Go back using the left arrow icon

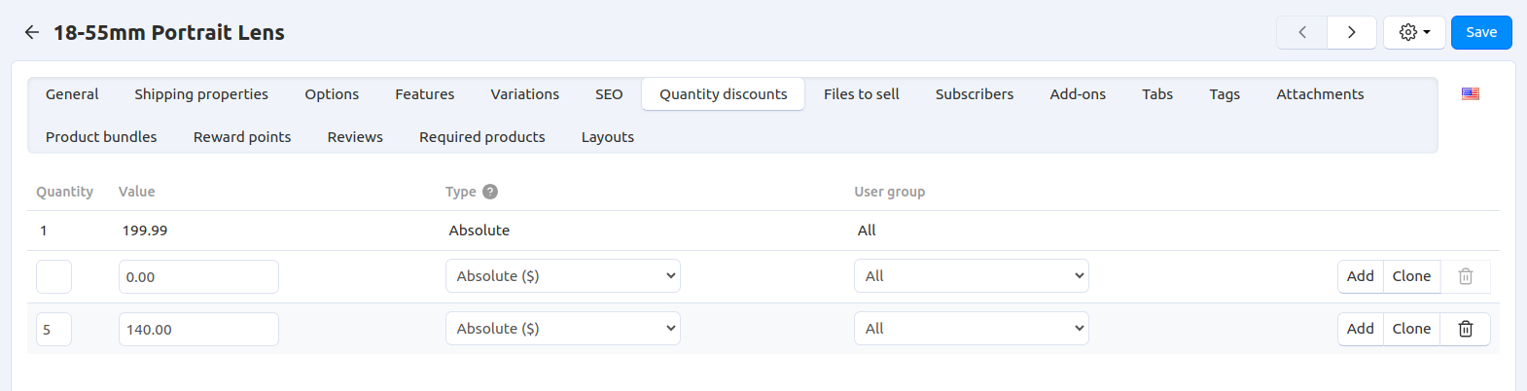tap(32, 32)
